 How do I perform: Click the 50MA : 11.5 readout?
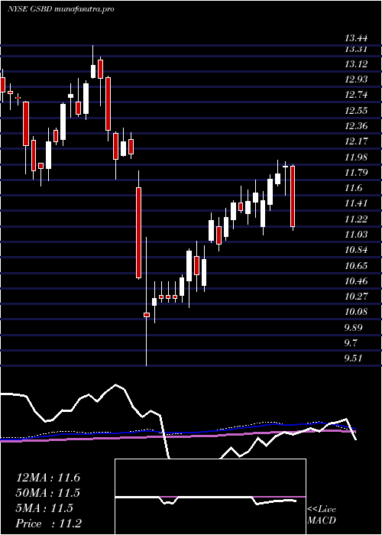point(48,493)
